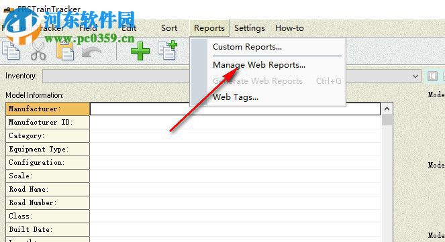This screenshot has width=445, height=242.
Task: Open the Field menu
Action: pyautogui.click(x=89, y=28)
